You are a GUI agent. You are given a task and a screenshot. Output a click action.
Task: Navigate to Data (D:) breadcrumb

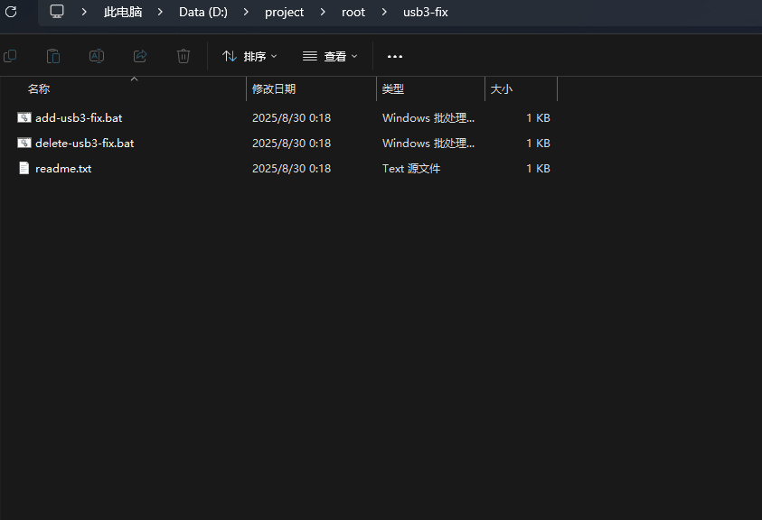click(203, 12)
